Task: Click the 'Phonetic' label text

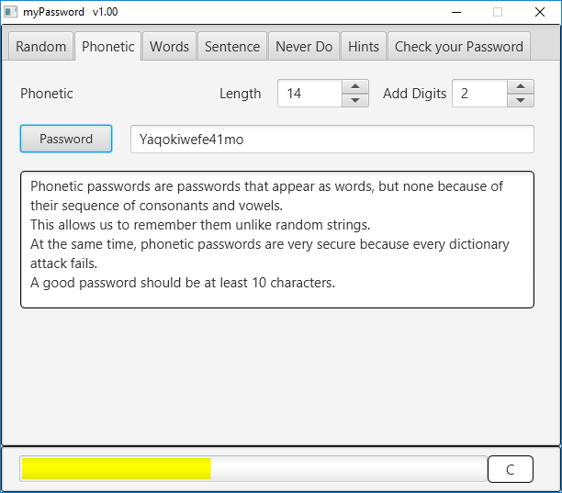Action: click(47, 94)
